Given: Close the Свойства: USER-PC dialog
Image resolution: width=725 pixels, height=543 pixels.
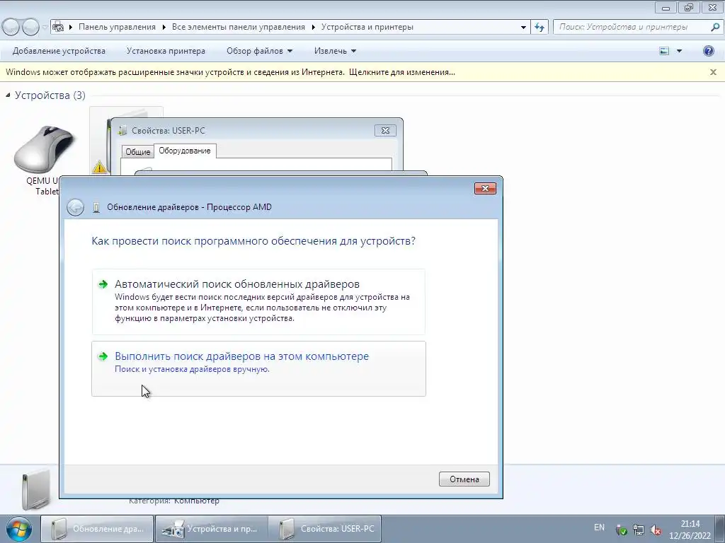Looking at the screenshot, I should tap(385, 131).
